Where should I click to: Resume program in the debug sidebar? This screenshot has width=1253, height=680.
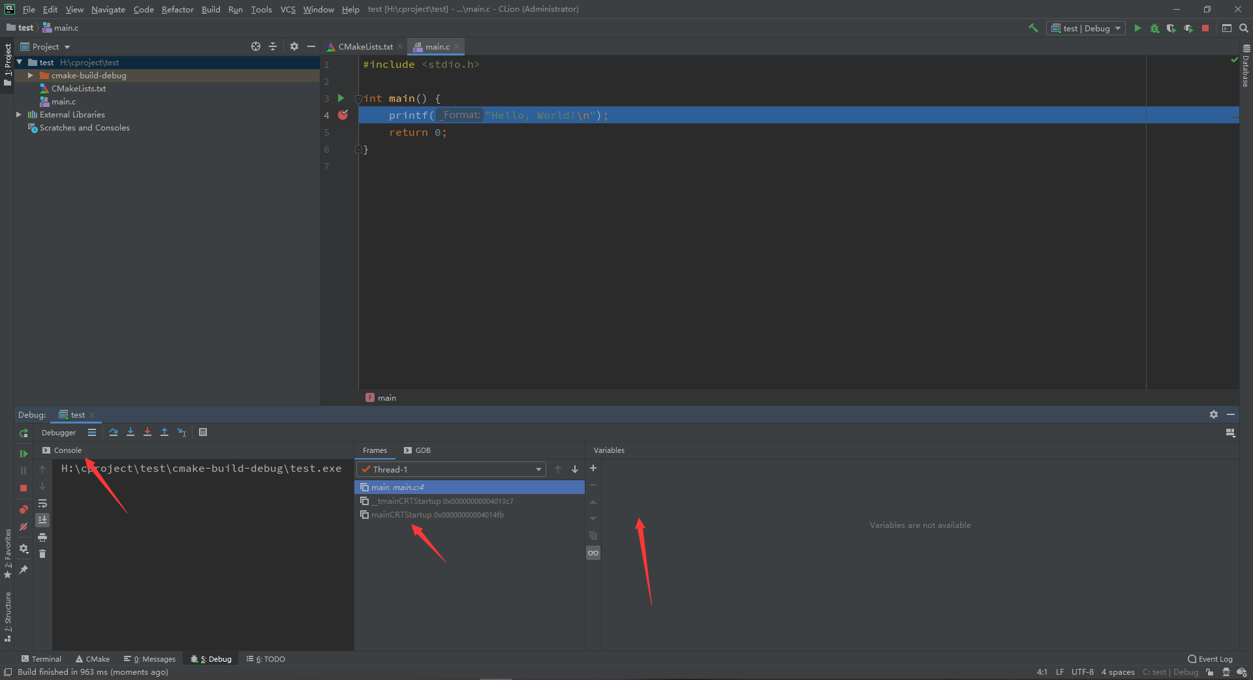pos(23,454)
